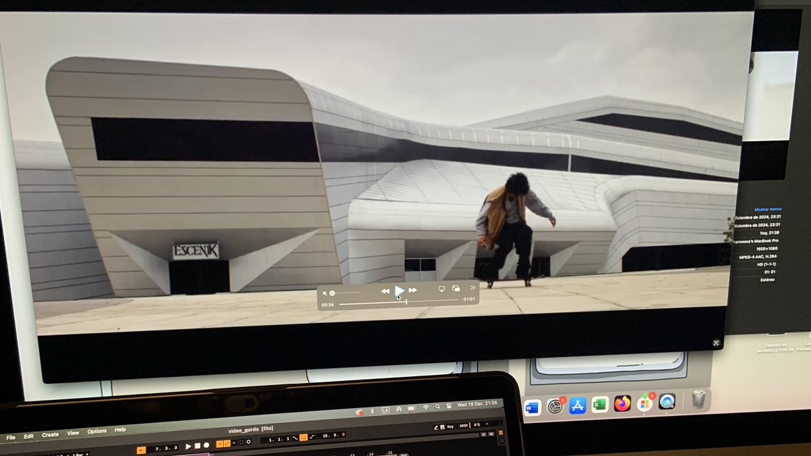Open the Edit menu in Ableton
The image size is (811, 456).
pos(29,436)
